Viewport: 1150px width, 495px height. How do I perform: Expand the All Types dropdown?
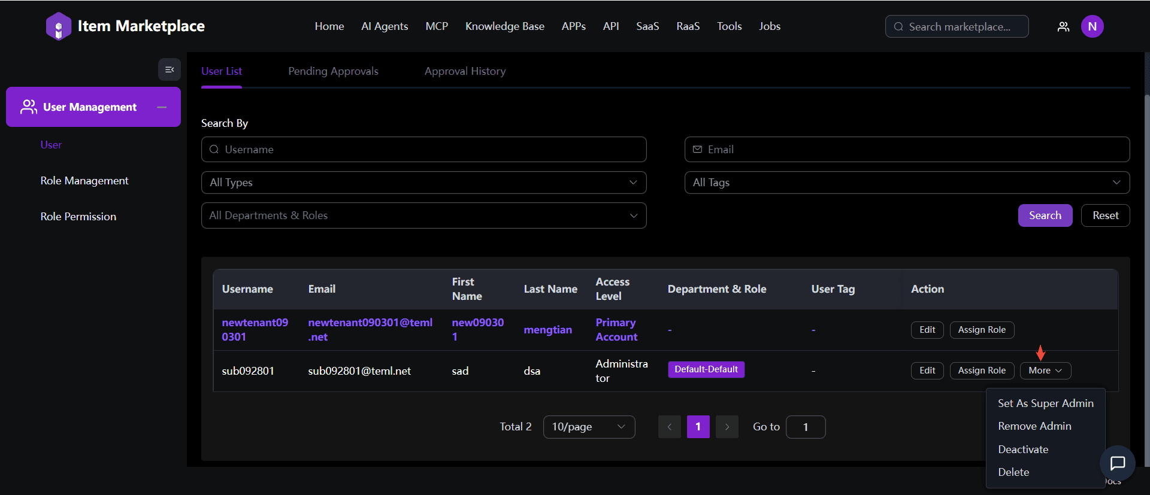pos(423,183)
